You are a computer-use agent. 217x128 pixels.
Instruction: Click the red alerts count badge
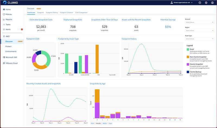coord(22,29)
